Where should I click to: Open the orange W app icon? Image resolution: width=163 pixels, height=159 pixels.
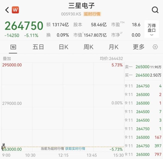coord(15,10)
